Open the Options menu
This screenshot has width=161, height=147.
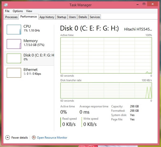[x=18, y=11]
